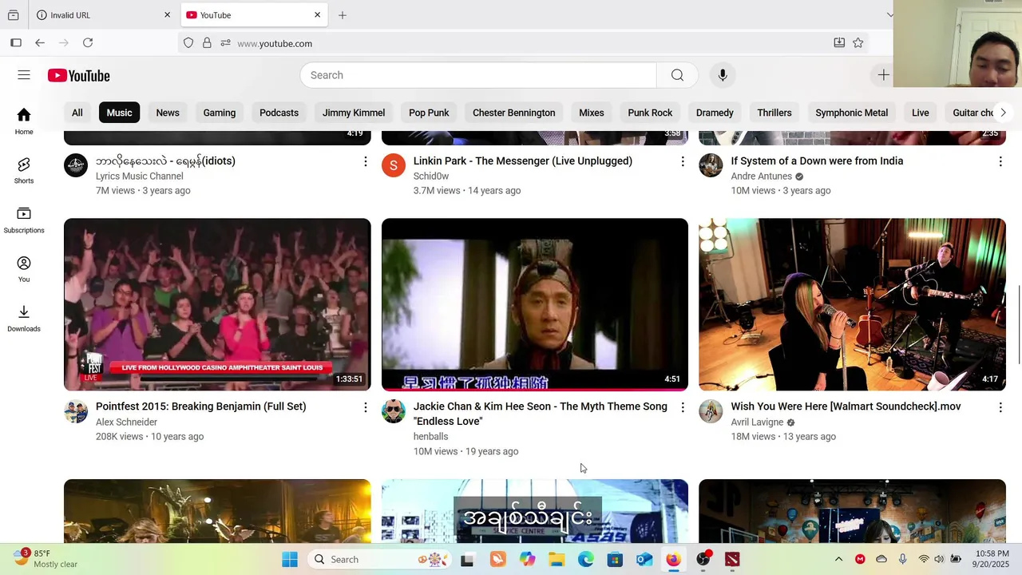Image resolution: width=1022 pixels, height=575 pixels.
Task: Toggle browser sidebar panel icon
Action: [x=16, y=43]
